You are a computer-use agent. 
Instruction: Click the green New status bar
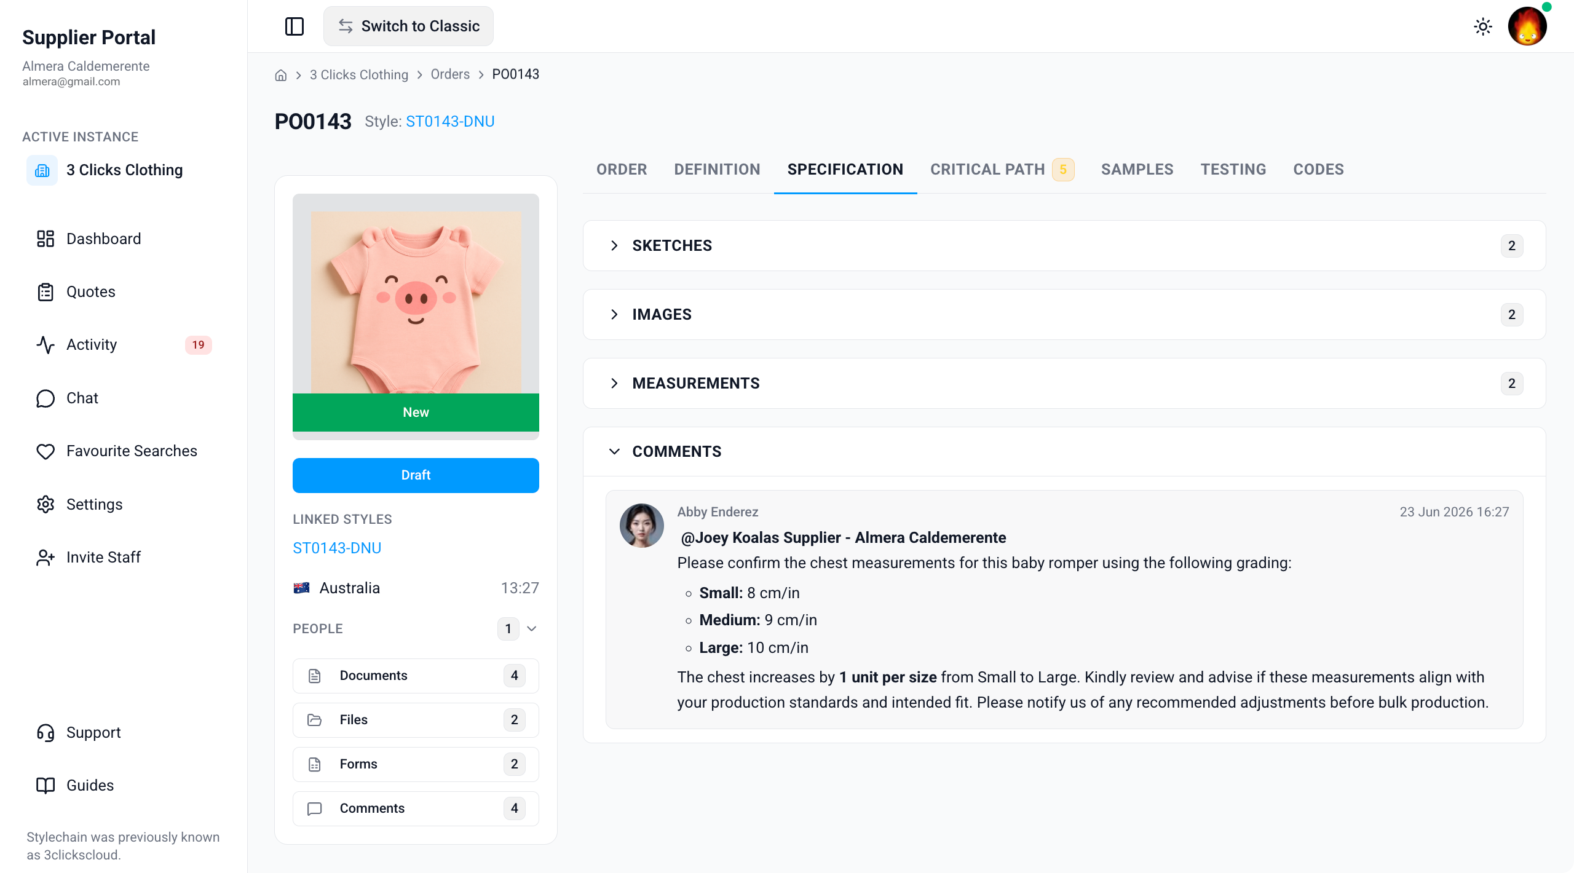[416, 413]
